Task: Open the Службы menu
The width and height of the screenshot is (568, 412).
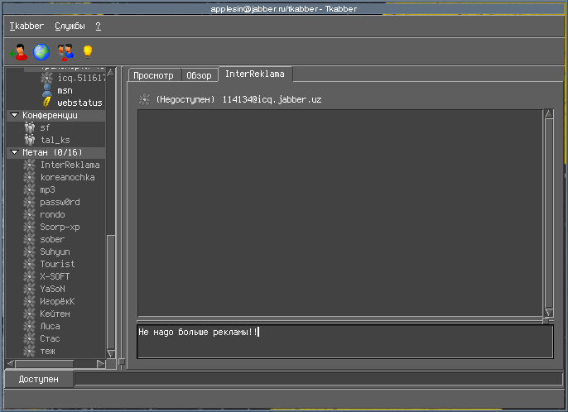Action: point(70,26)
